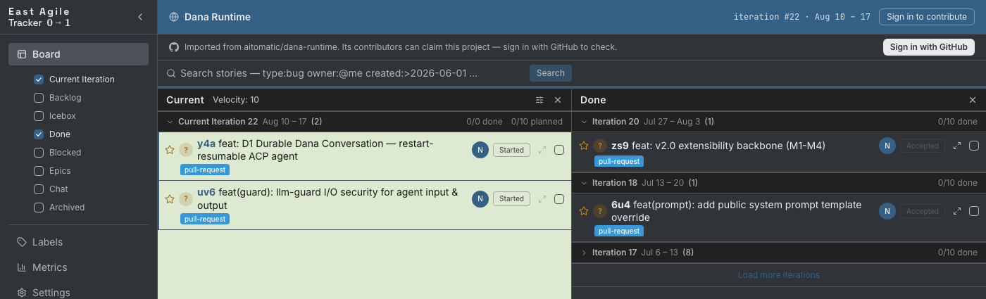Expand the 6u4 story details
Image resolution: width=986 pixels, height=299 pixels.
[x=957, y=211]
